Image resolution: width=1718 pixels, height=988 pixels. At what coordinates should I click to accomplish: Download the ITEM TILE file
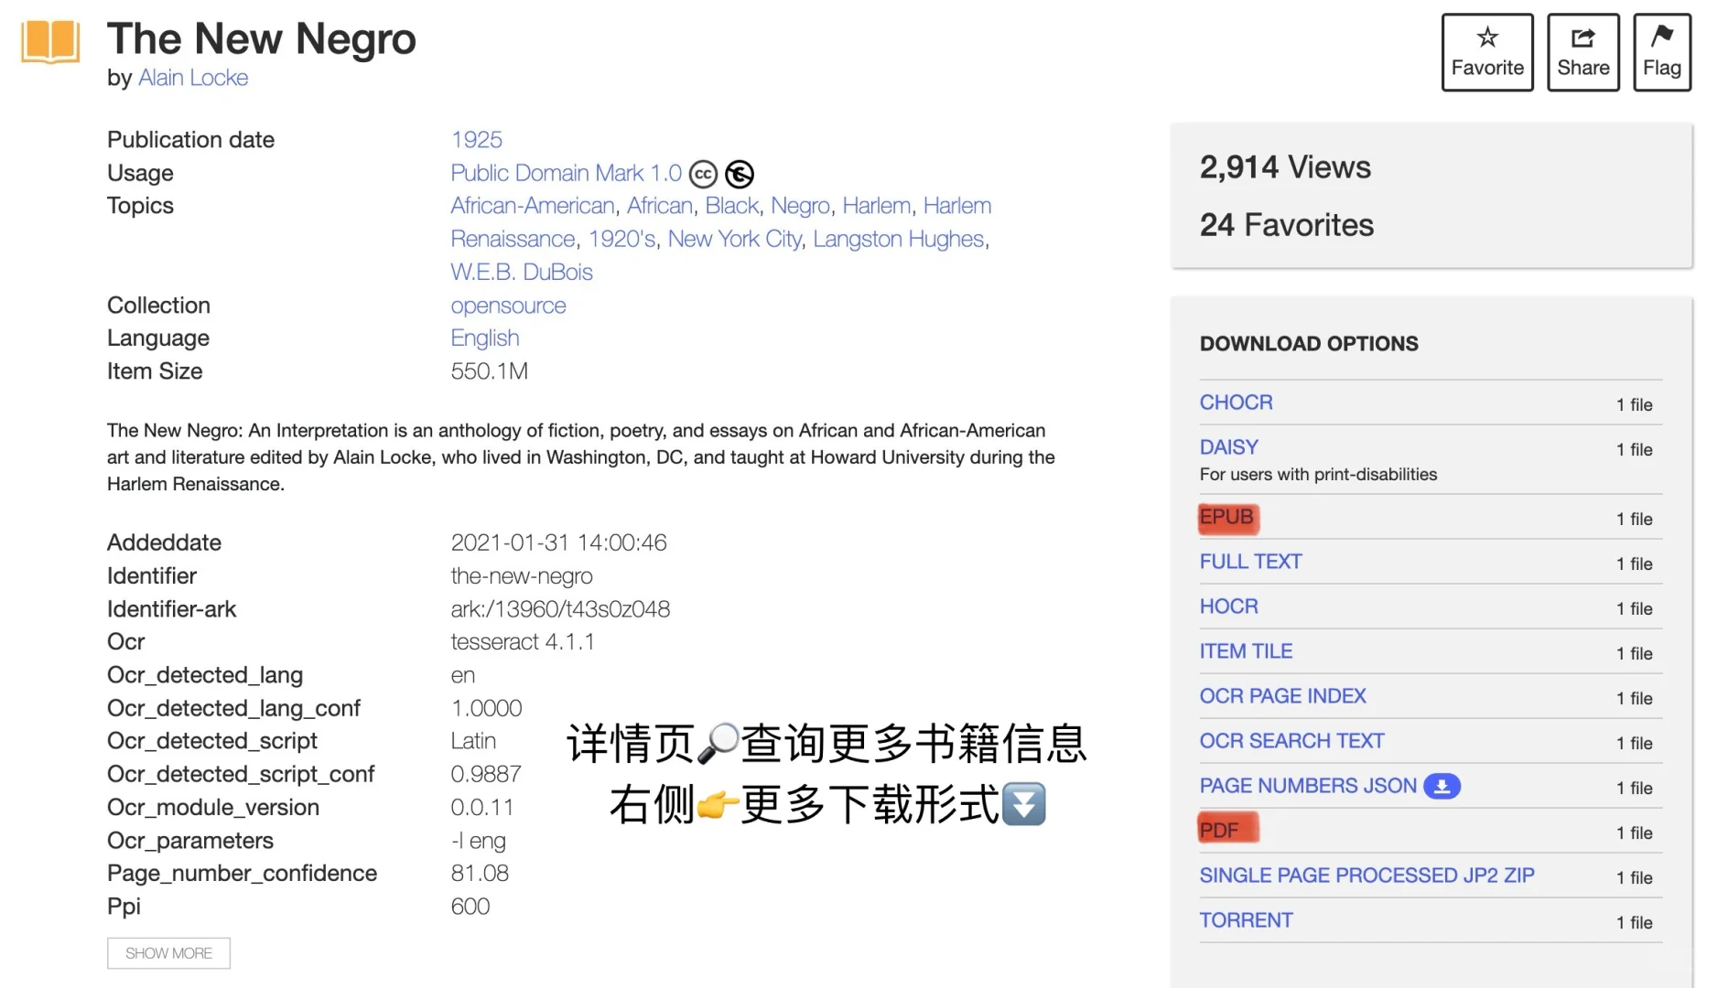tap(1246, 651)
